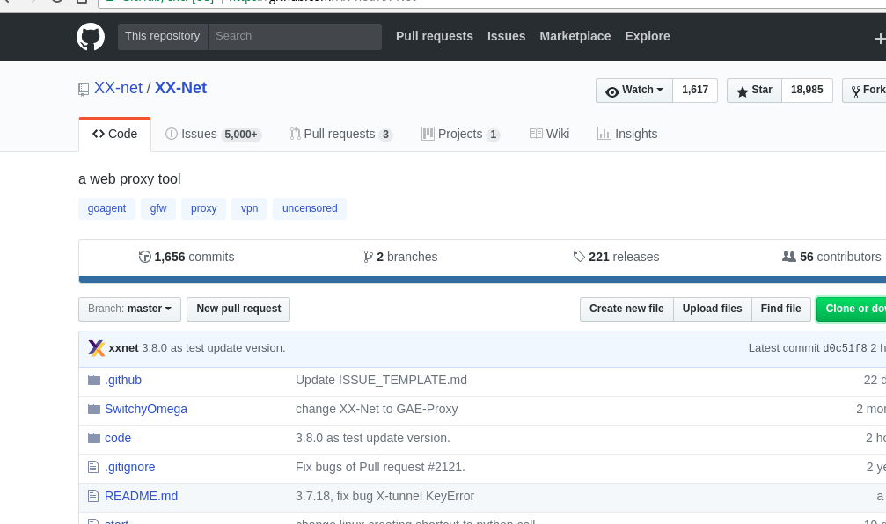
Task: Switch to the Code tab
Action: point(114,135)
